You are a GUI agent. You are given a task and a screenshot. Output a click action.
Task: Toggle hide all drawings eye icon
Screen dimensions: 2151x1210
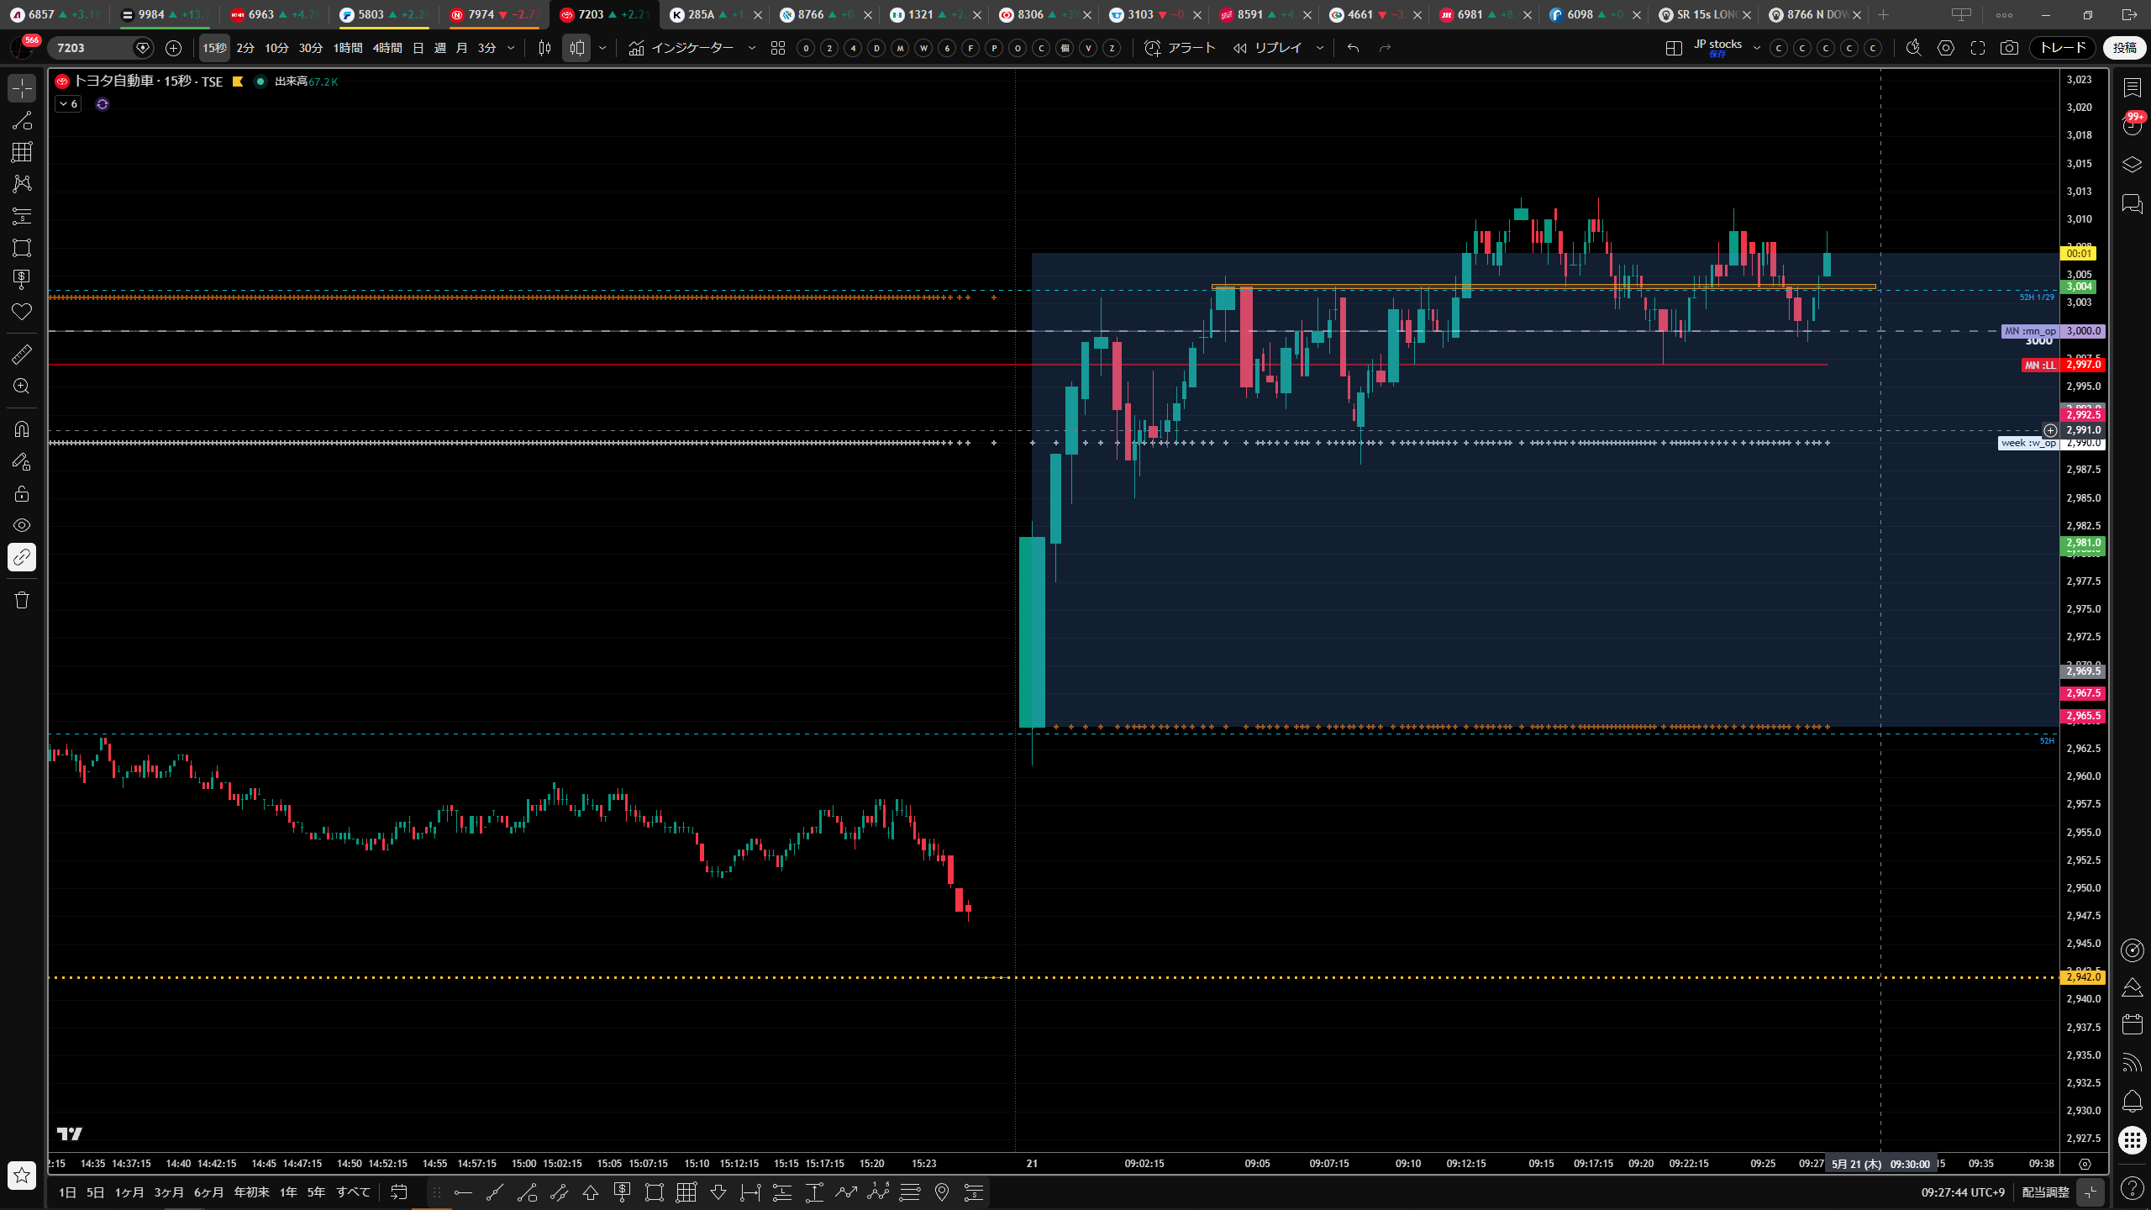point(22,525)
